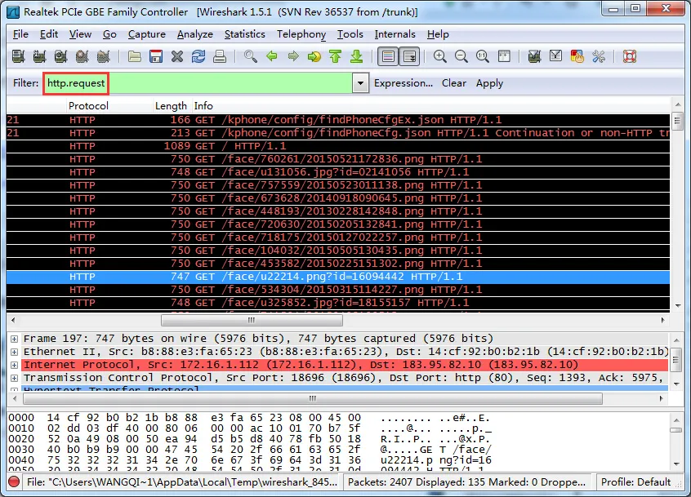Open the Internals menu
The image size is (691, 497).
[395, 34]
